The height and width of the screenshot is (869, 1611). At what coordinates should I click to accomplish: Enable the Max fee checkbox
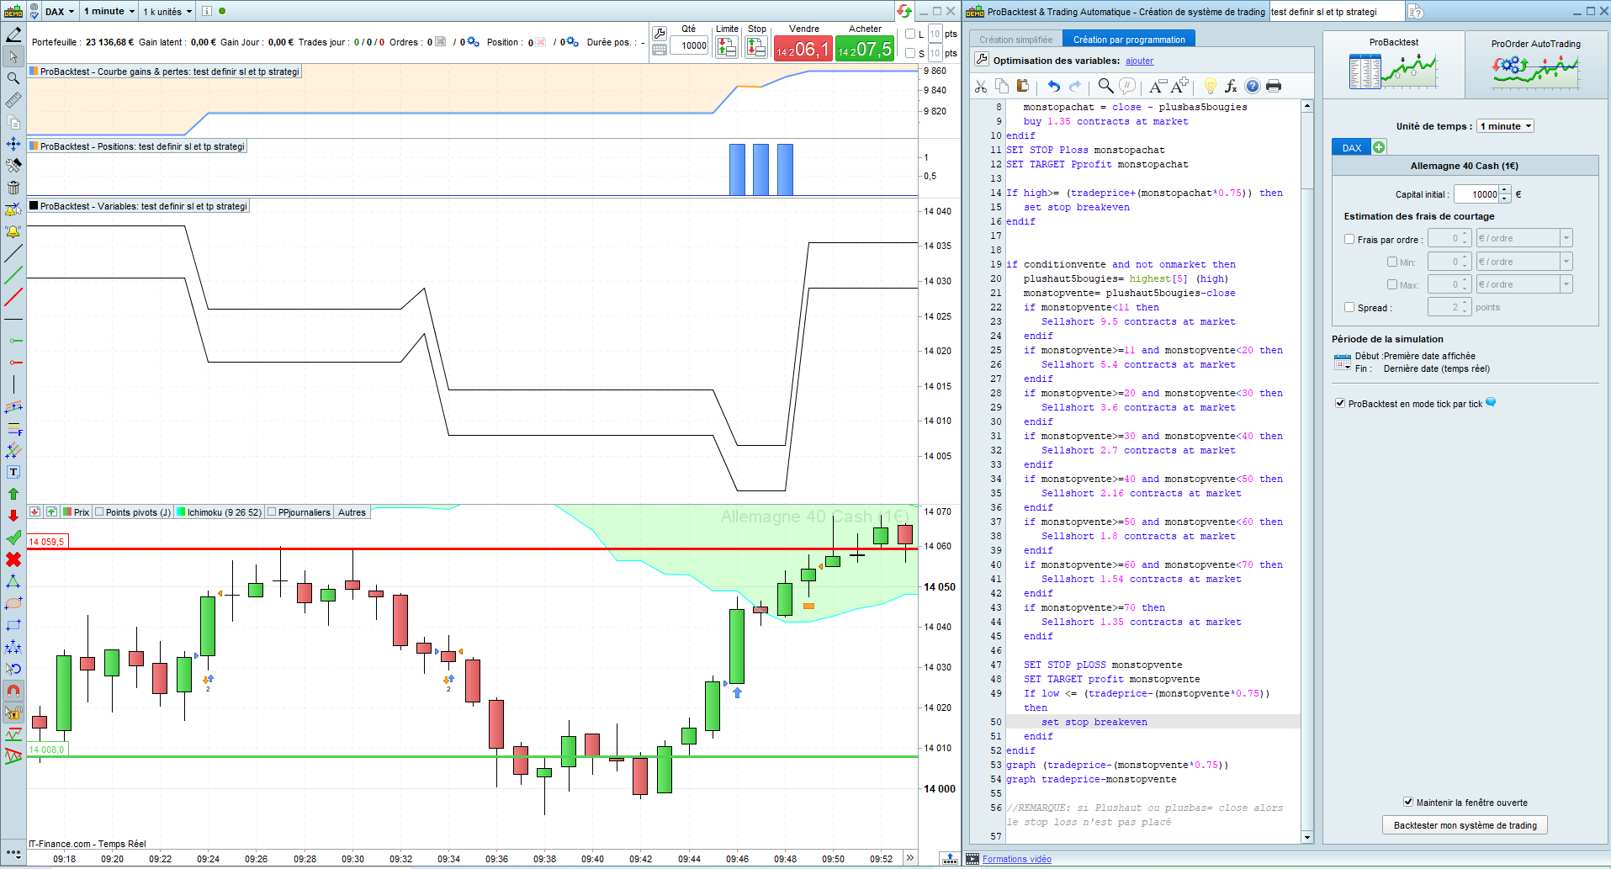(1392, 284)
